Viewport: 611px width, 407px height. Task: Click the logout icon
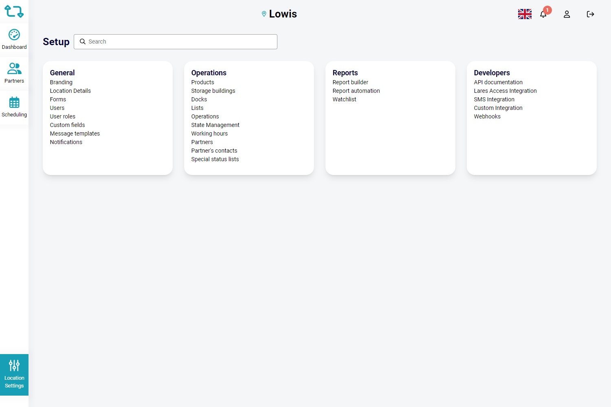pyautogui.click(x=590, y=14)
